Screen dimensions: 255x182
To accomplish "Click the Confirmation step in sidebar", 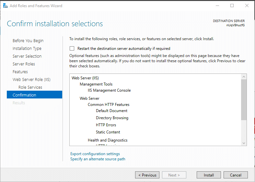I will [24, 95].
